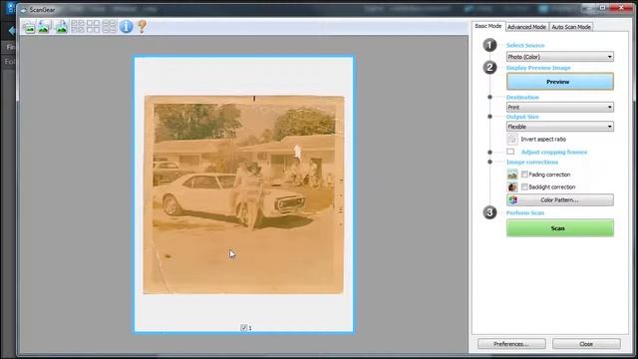Open the Preferences dialog
Screen dimensions: 638x359
tap(511, 344)
